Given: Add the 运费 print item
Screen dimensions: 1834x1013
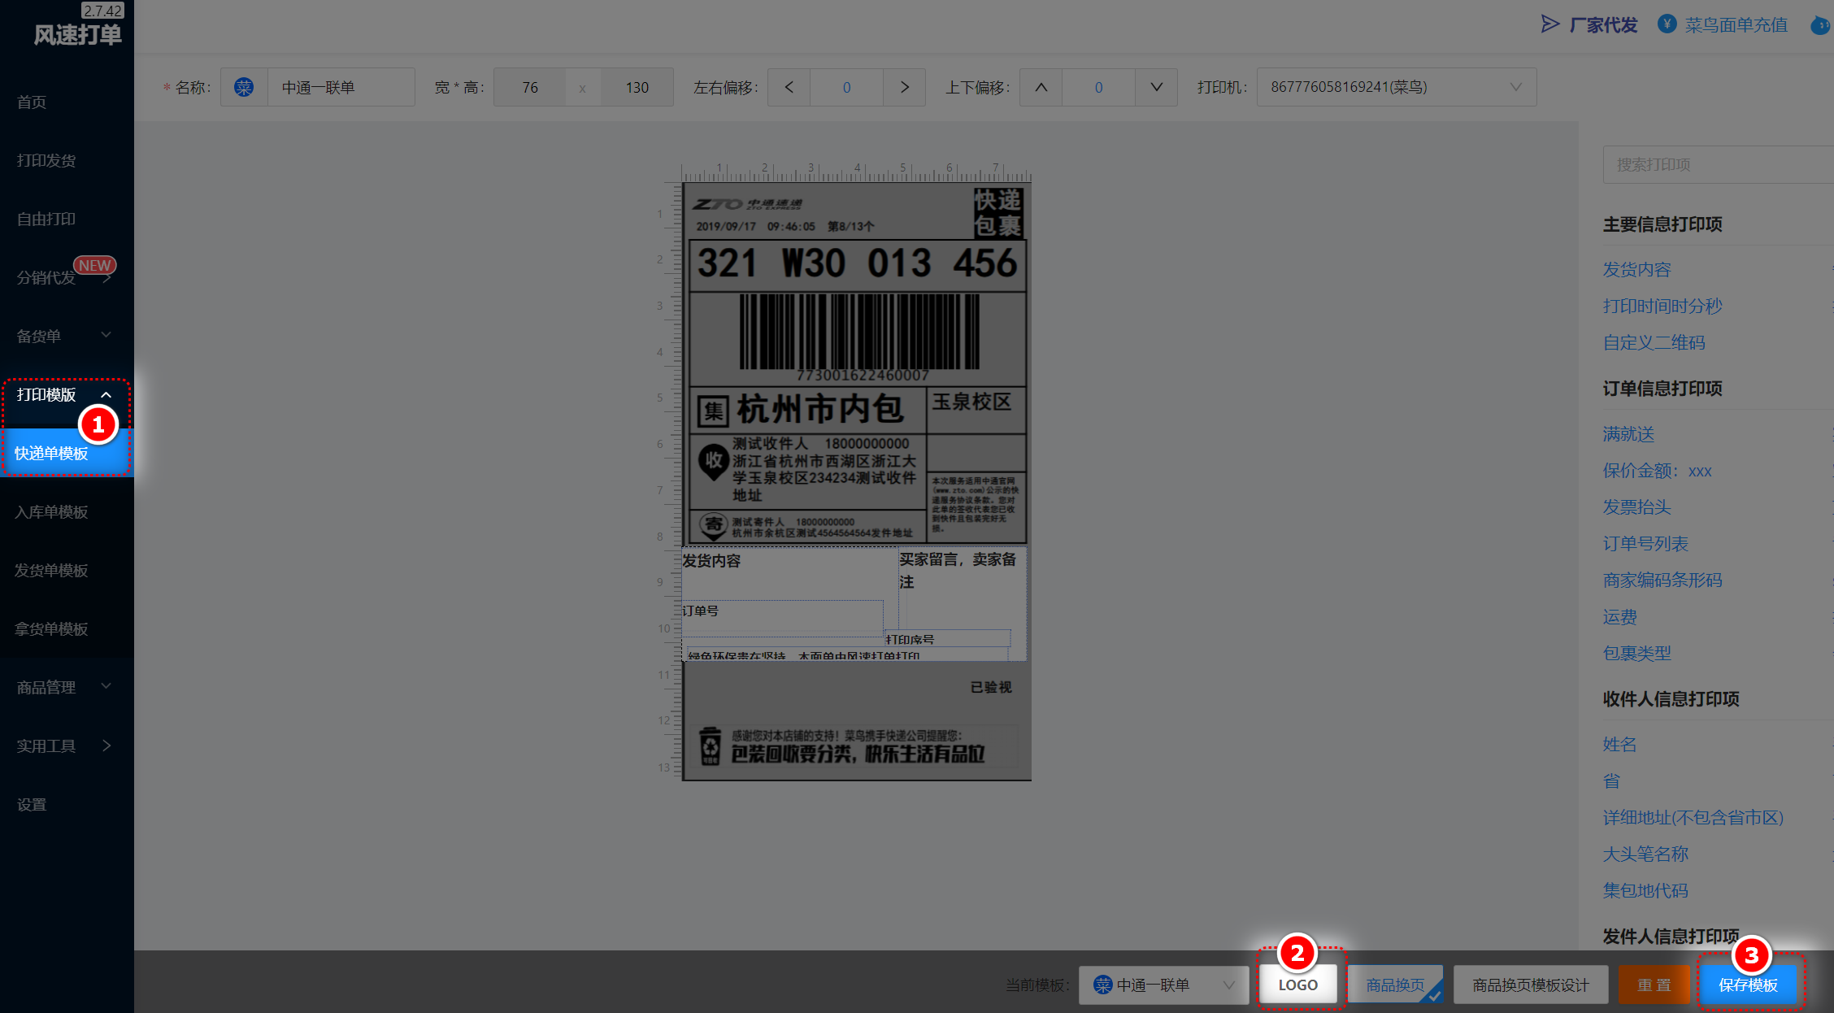Looking at the screenshot, I should tap(1619, 616).
